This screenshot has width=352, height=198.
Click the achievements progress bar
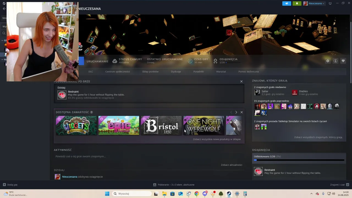point(299,160)
